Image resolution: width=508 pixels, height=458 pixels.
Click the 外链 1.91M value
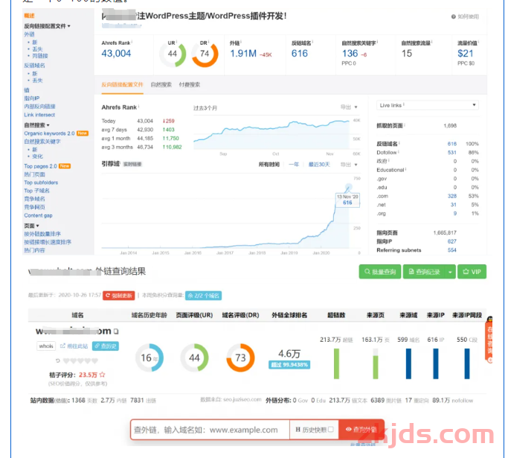point(243,54)
